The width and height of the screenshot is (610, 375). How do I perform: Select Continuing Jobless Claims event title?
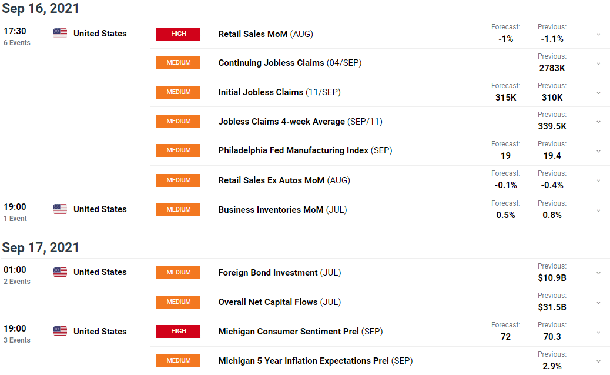click(x=271, y=63)
